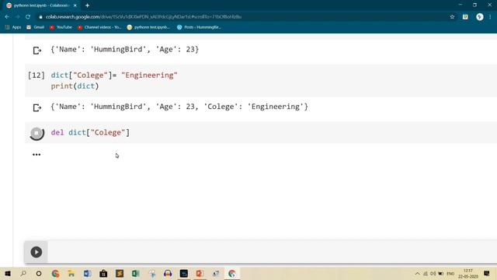
Task: Launch the first Chrome icon in taskbar
Action: tap(55, 273)
